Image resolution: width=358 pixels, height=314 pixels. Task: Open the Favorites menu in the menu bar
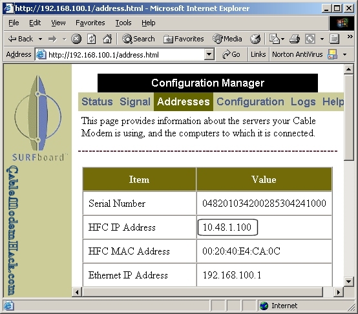click(90, 23)
